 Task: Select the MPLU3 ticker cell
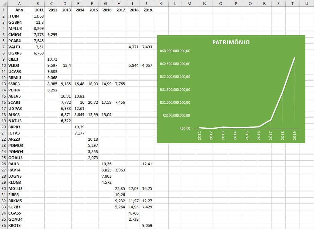(19, 29)
